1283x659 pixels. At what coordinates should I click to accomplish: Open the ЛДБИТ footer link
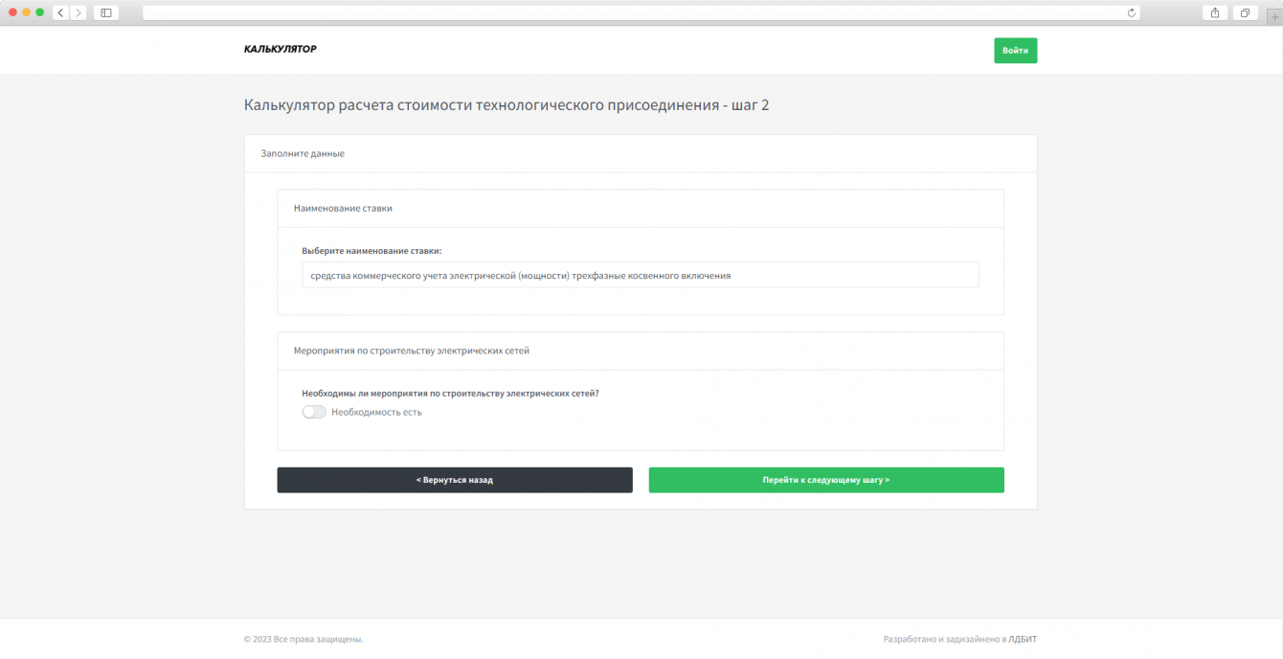click(x=1023, y=639)
